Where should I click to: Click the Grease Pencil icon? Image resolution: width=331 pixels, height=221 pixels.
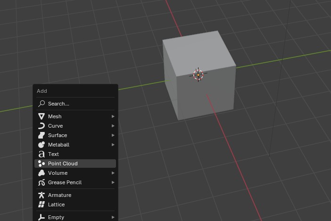pyautogui.click(x=41, y=182)
